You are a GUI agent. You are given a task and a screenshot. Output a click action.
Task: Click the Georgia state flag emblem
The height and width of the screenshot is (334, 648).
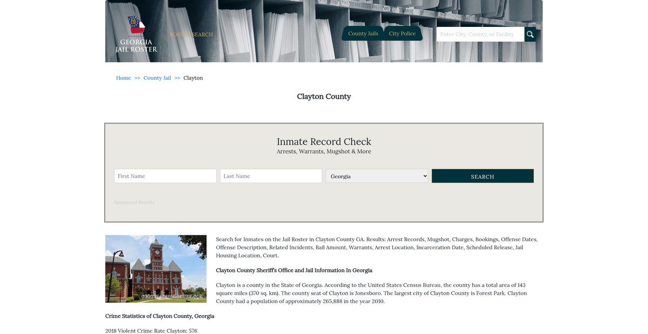coord(136,25)
